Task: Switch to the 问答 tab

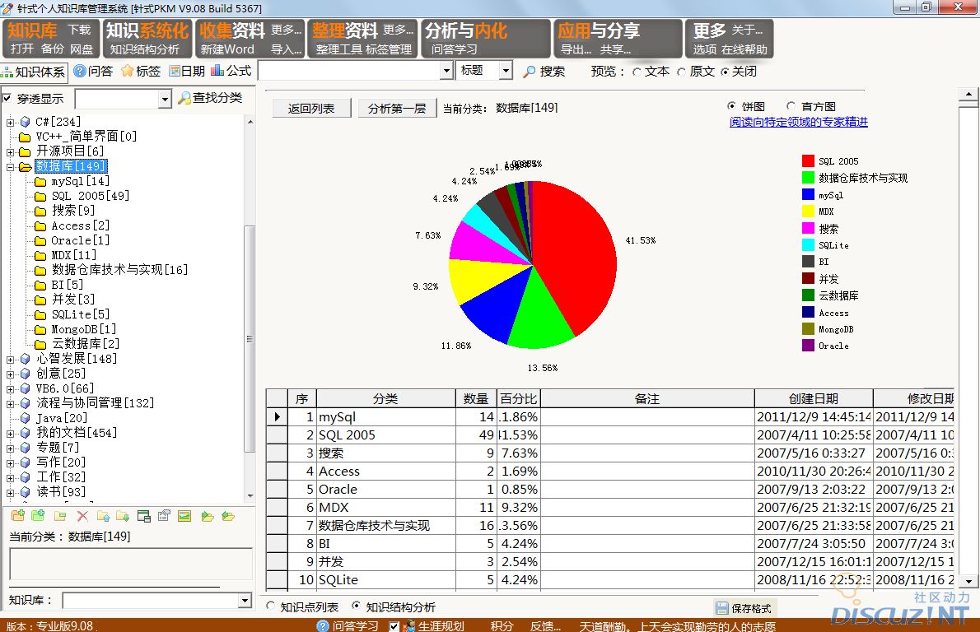Action: 93,72
